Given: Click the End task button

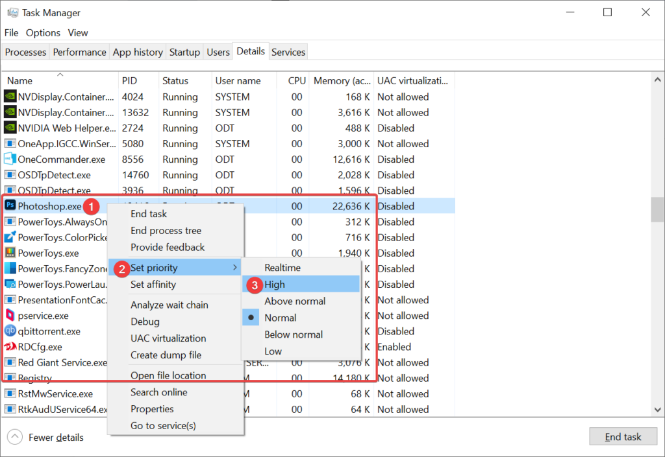Looking at the screenshot, I should point(622,437).
